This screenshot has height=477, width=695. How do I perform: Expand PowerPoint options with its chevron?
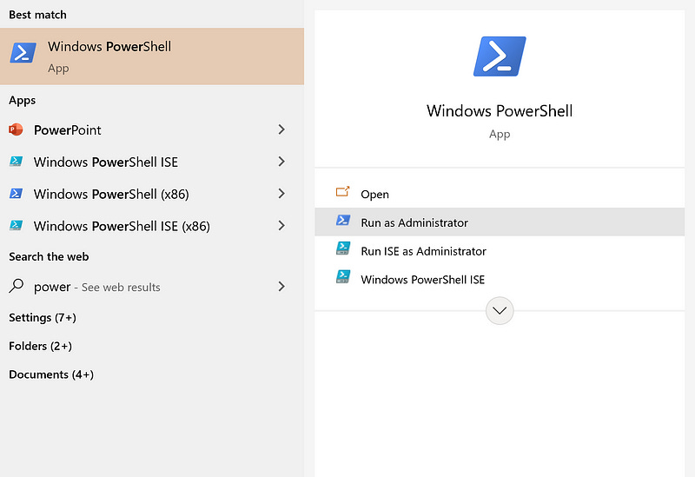(x=281, y=129)
